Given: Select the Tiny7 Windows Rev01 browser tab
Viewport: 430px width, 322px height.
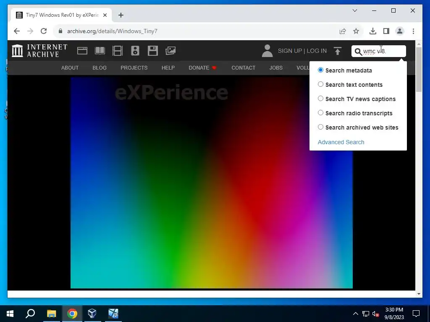Looking at the screenshot, I should [61, 15].
